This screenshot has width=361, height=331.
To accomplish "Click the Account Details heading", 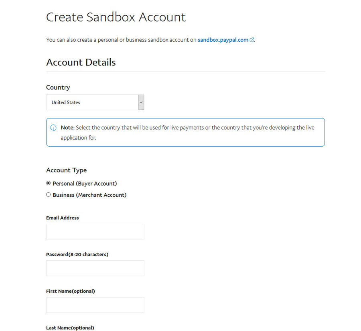I will (x=81, y=63).
